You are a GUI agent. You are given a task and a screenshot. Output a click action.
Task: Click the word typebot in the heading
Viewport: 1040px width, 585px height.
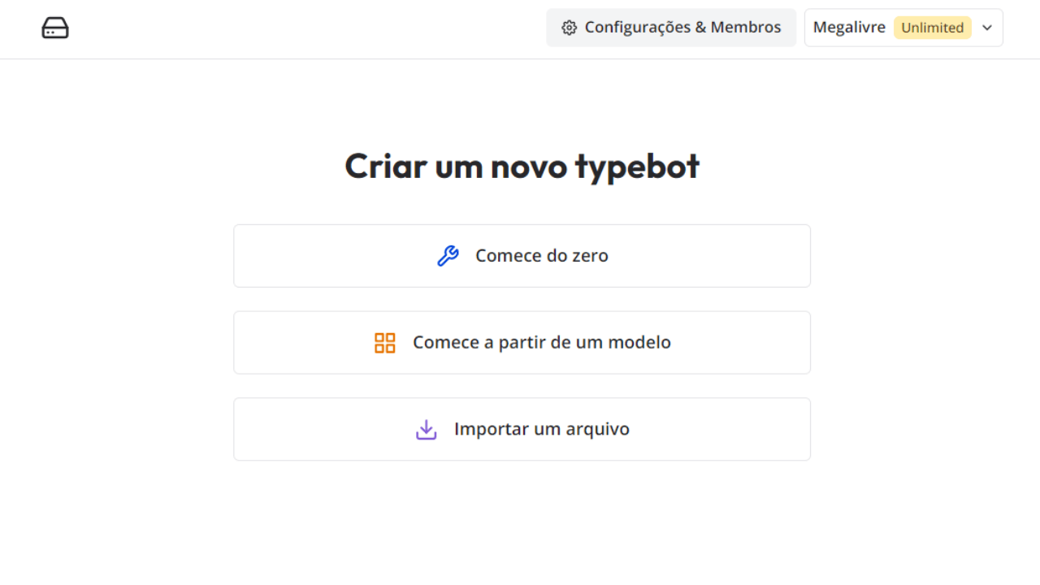[x=637, y=167]
